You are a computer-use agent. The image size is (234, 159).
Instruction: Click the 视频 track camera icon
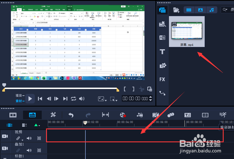(5, 136)
